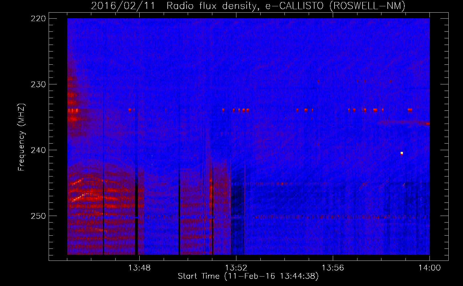Click the 'Start Time (11-Feb-16 13:44:38)' axis label

click(x=248, y=276)
